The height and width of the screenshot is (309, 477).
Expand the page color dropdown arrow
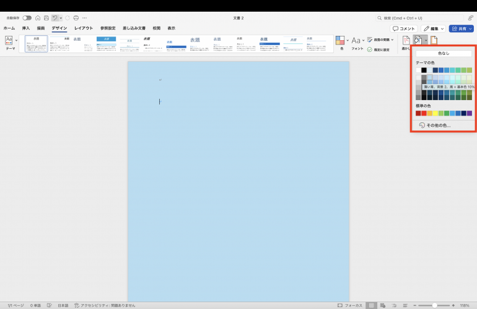point(426,40)
